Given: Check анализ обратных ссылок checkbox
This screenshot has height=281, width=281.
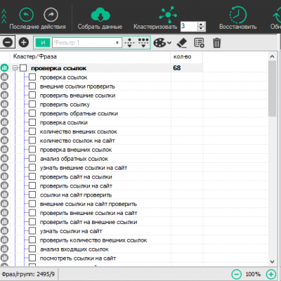Looking at the screenshot, I should point(32,159).
